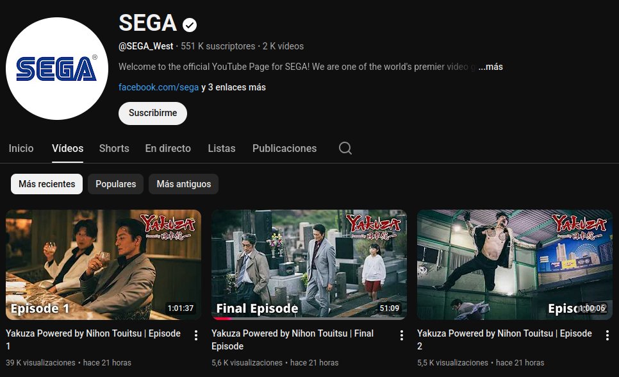
Task: Go to the En directo tab
Action: (x=168, y=148)
